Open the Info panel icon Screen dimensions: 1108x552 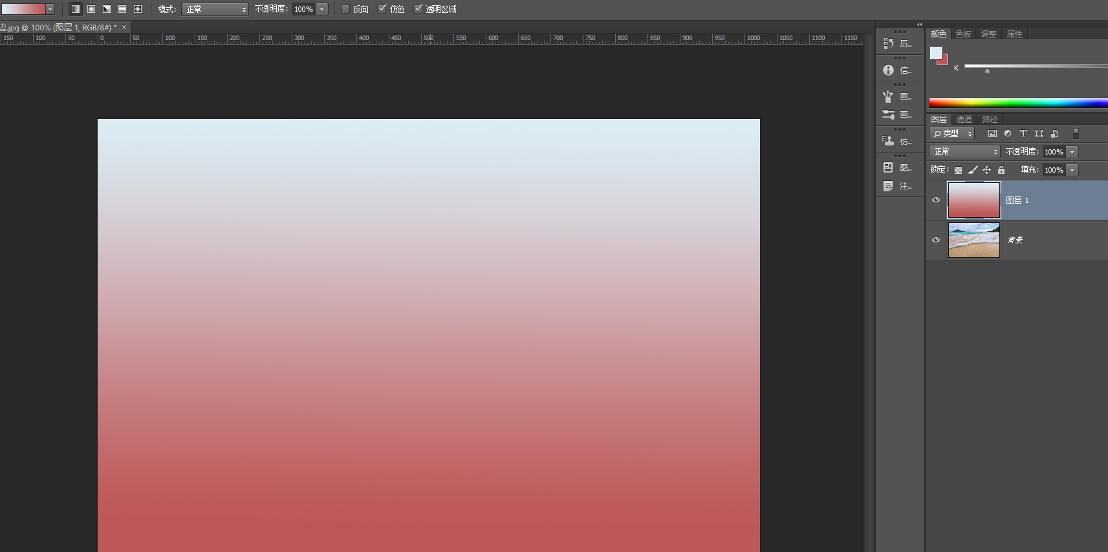click(x=889, y=70)
